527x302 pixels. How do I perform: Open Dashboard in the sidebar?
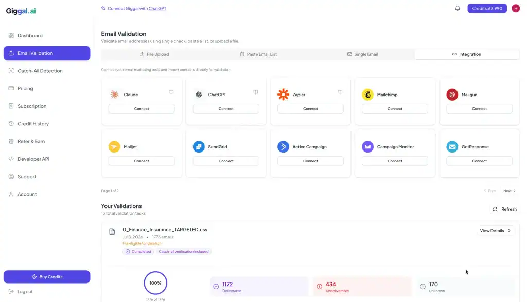(x=47, y=35)
